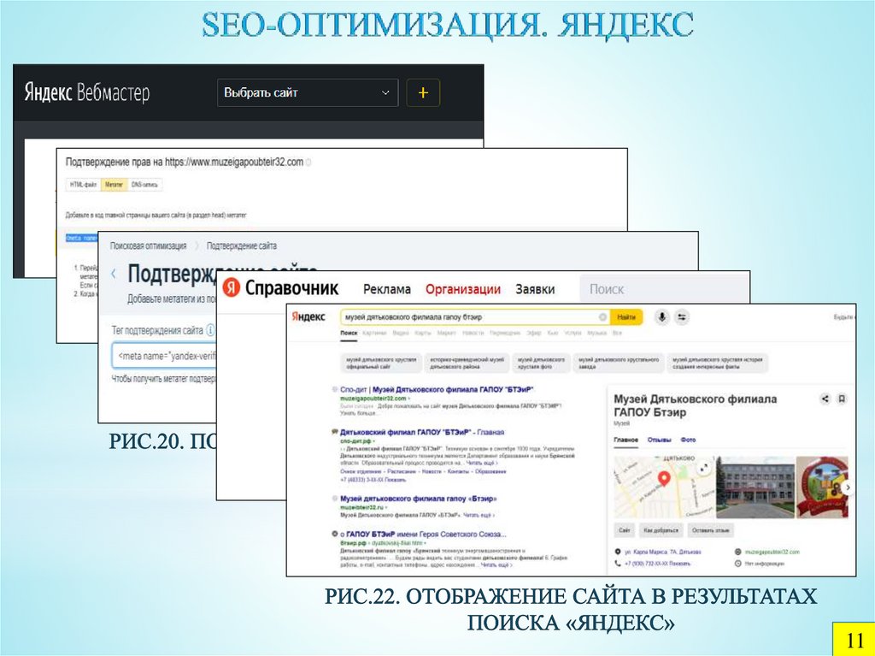
Task: Click Поисковая оптимизация breadcrumb link
Action: point(149,245)
